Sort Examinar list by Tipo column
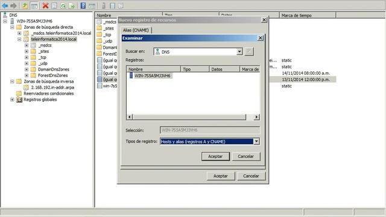The width and height of the screenshot is (386, 217). 195,69
